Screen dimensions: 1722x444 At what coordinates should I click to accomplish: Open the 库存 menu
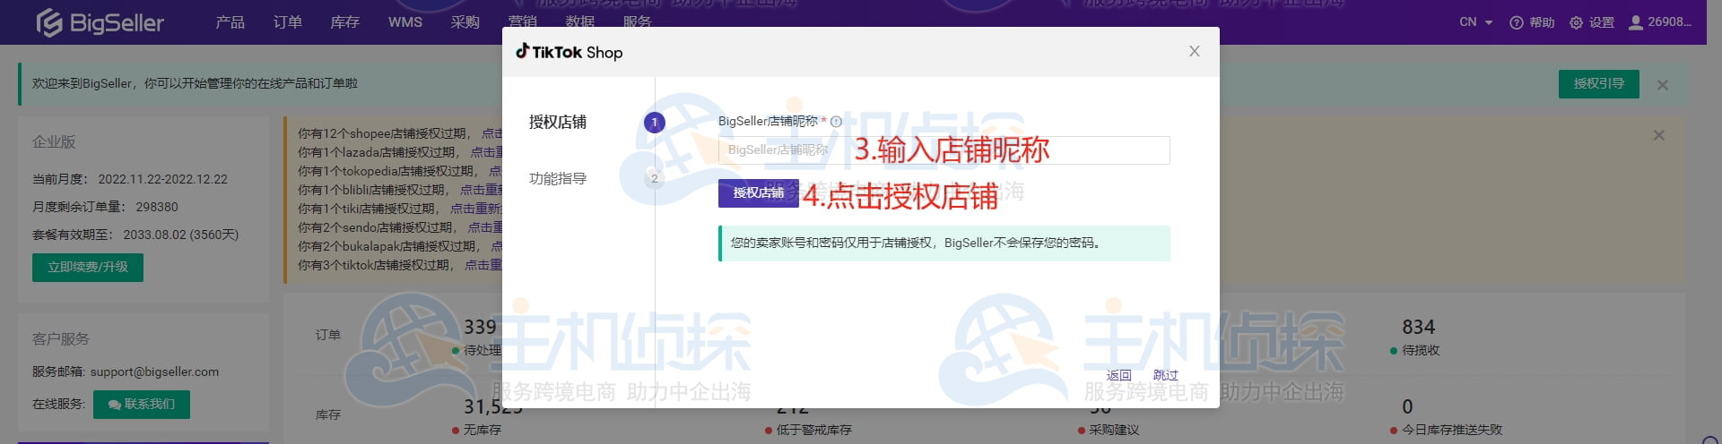[344, 22]
